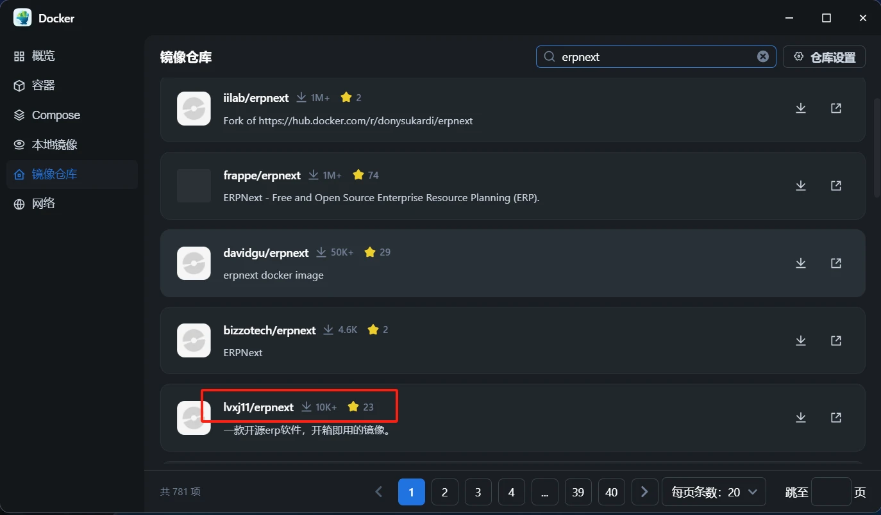
Task: Clear the erpnext search text
Action: tap(763, 56)
